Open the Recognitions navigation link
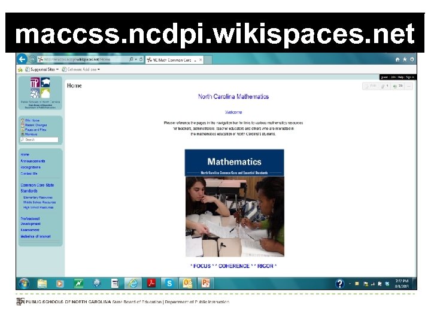Viewport: 431px width, 323px height. (31, 167)
